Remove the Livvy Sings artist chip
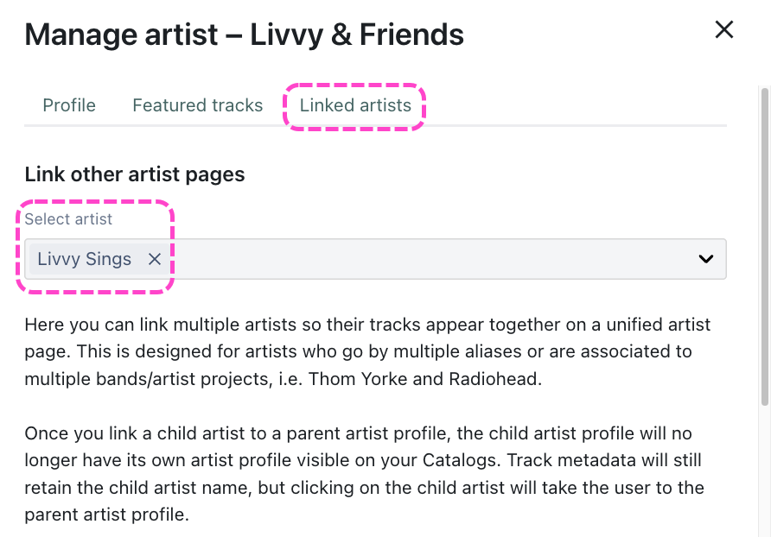The width and height of the screenshot is (771, 537). coord(155,259)
